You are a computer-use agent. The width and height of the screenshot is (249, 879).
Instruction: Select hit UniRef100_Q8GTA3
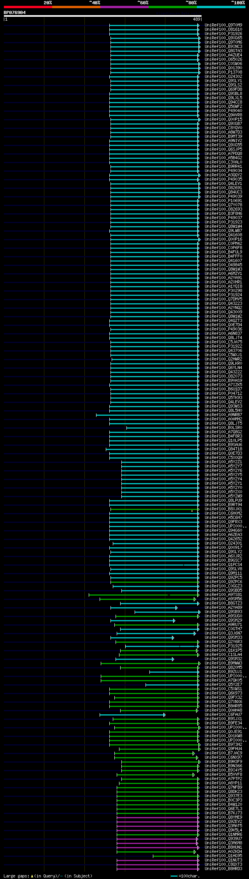[x=223, y=51]
